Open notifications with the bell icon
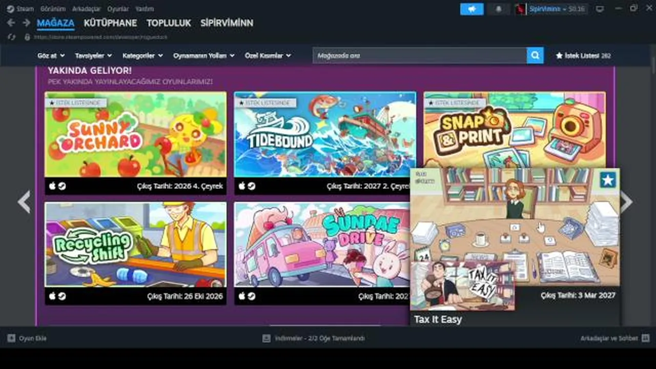The height and width of the screenshot is (369, 656). click(498, 9)
